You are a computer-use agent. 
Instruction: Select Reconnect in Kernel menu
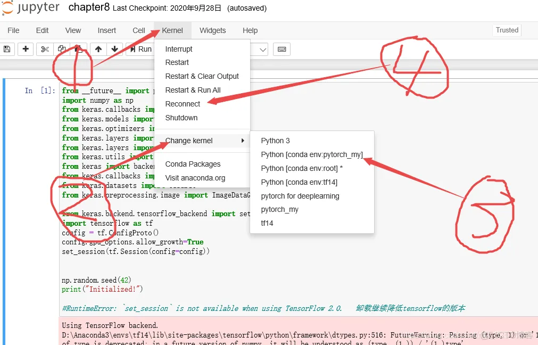(x=202, y=104)
